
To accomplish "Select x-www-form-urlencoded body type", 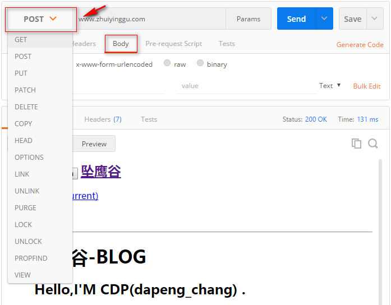I will click(114, 64).
